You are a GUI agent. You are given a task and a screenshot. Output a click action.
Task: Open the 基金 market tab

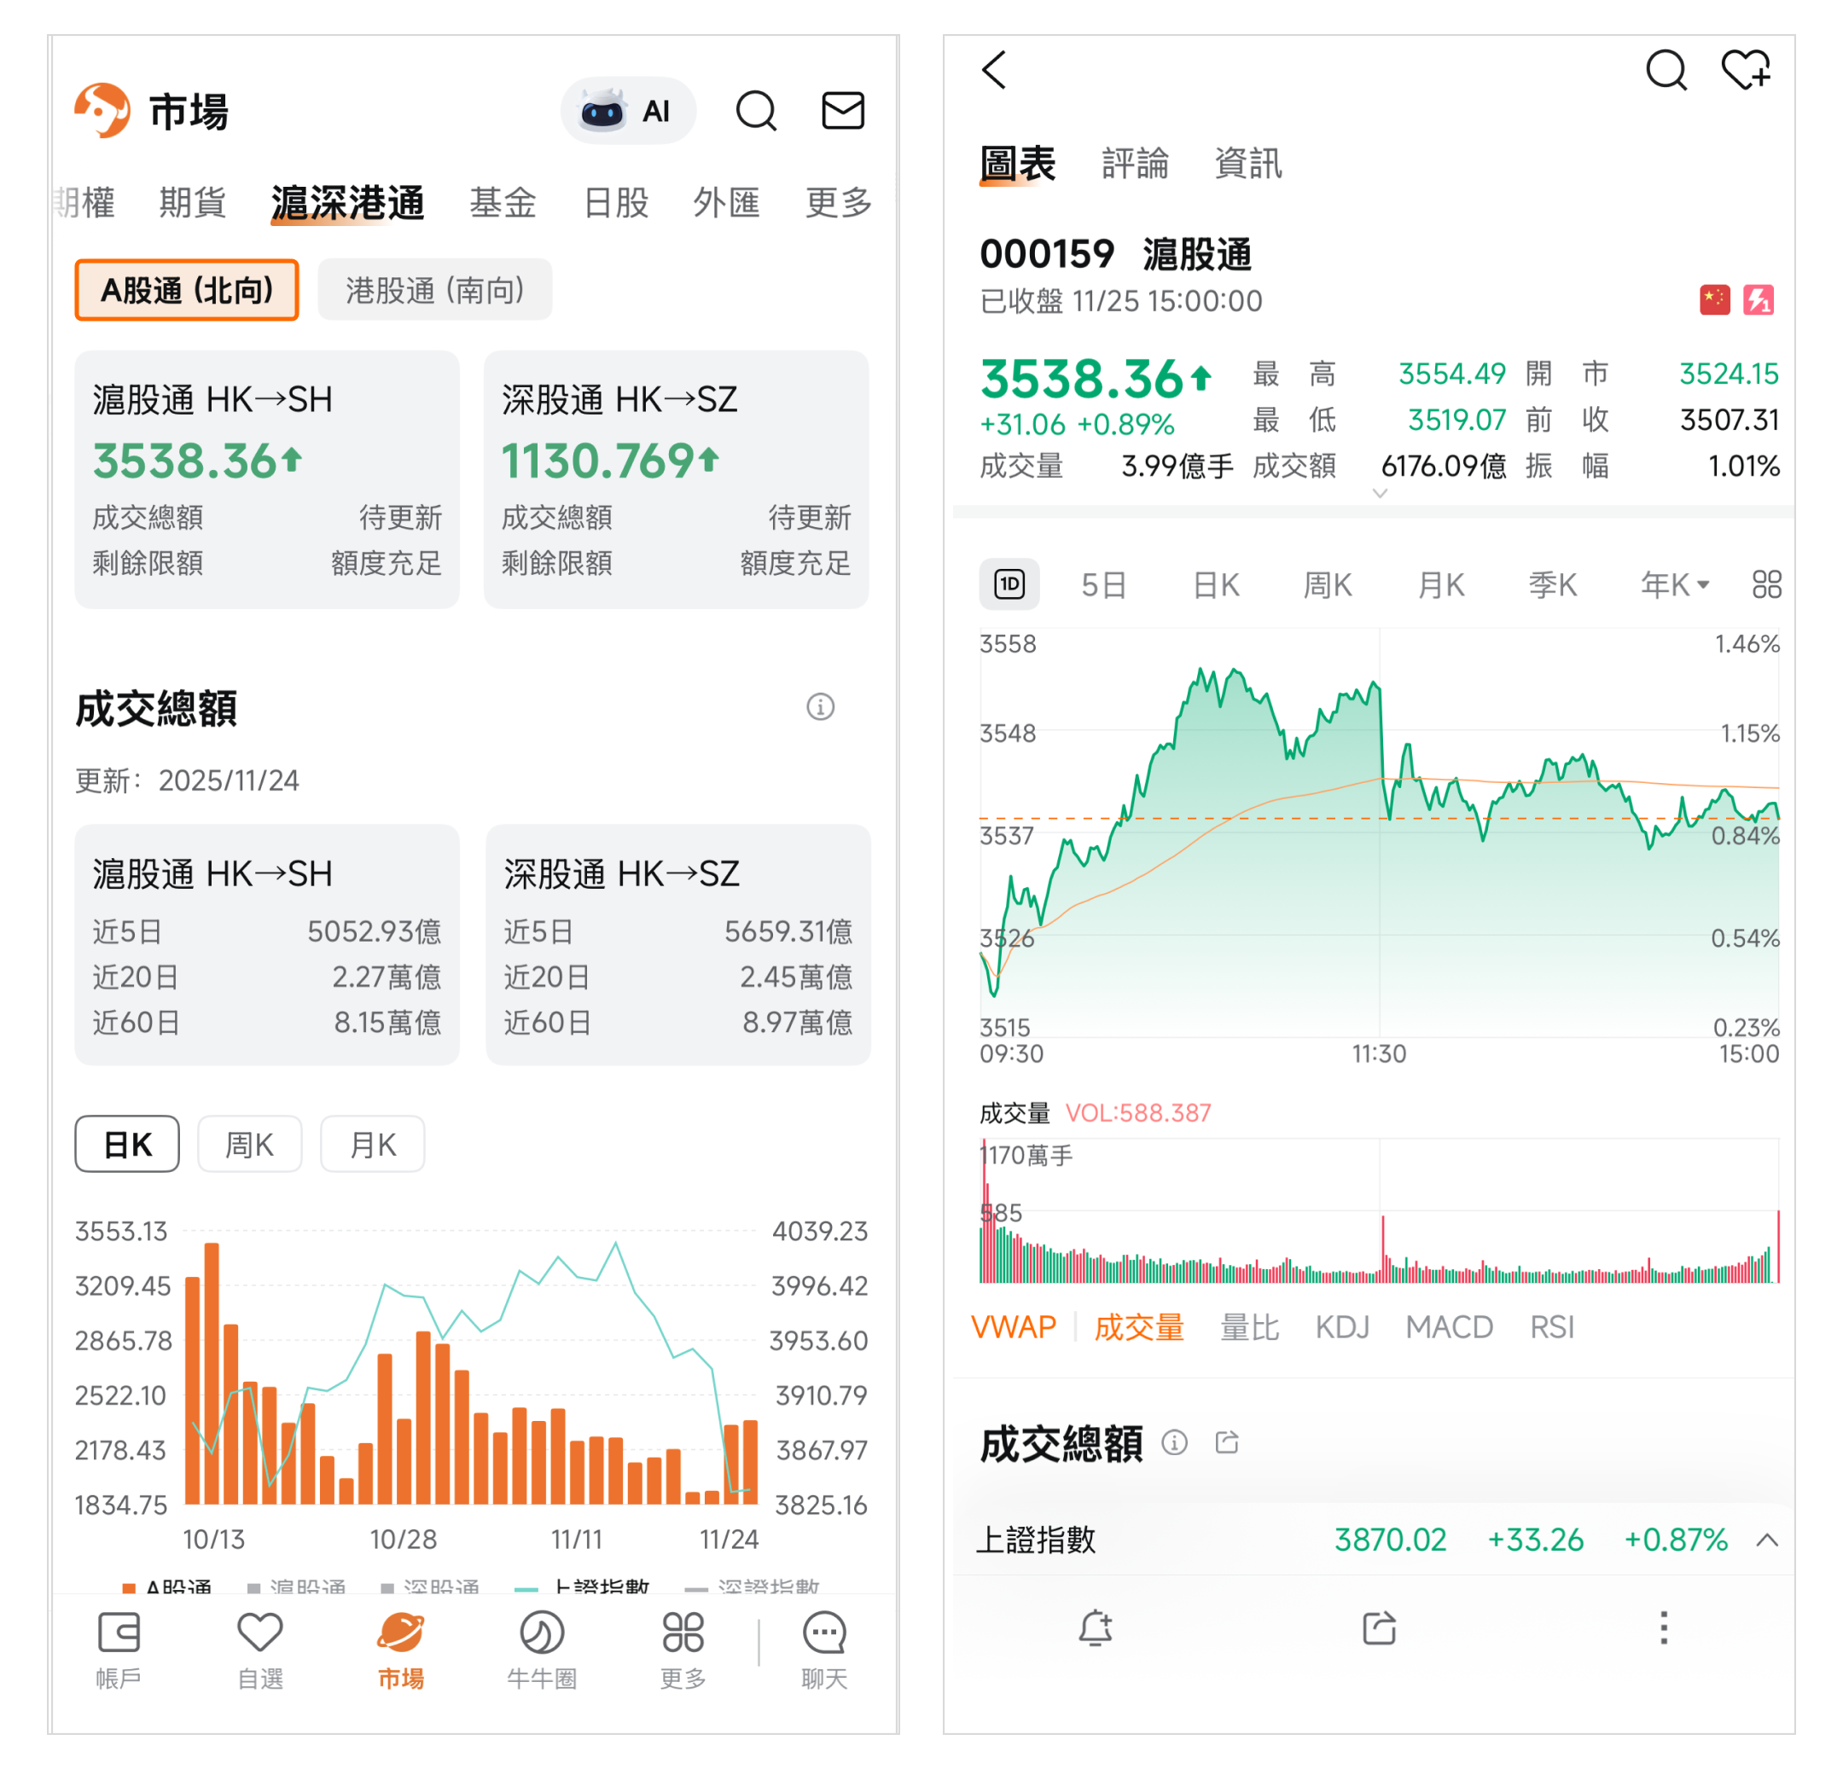(502, 202)
